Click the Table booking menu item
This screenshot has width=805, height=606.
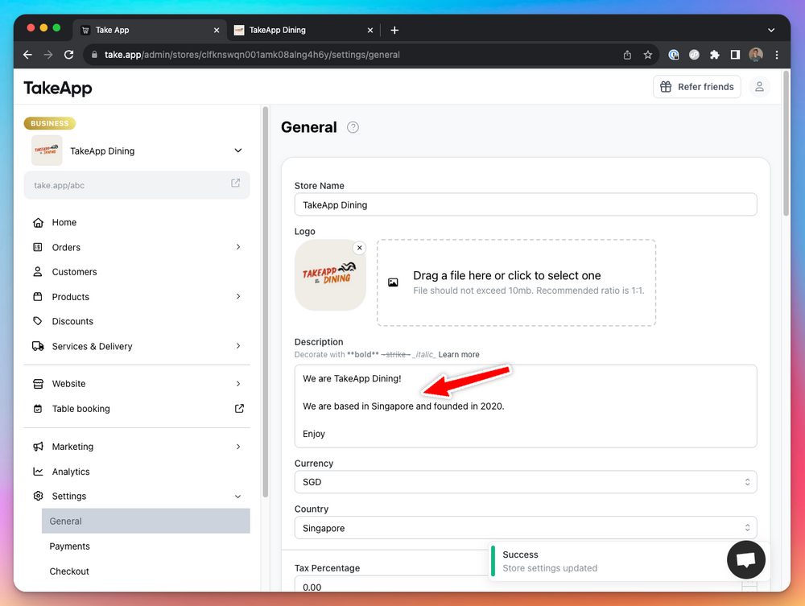click(x=137, y=409)
